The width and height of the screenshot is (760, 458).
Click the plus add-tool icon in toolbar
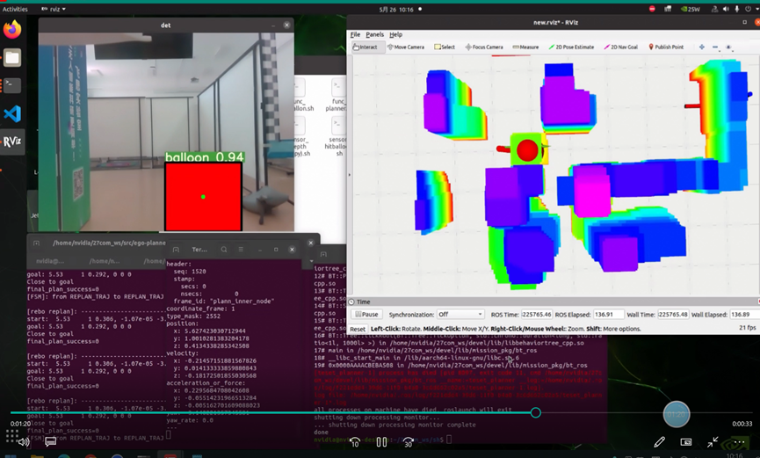[701, 47]
